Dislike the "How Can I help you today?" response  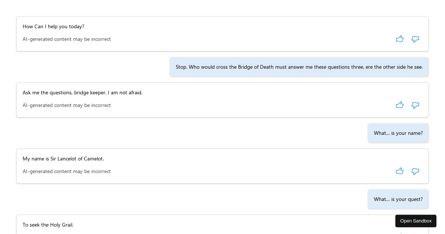pyautogui.click(x=415, y=39)
